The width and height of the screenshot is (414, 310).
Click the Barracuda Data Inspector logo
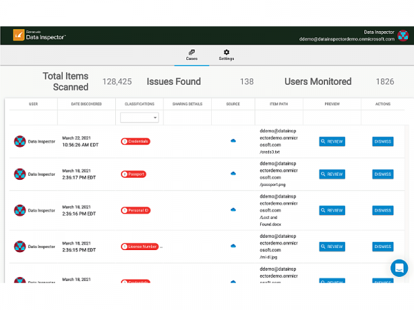tap(39, 35)
